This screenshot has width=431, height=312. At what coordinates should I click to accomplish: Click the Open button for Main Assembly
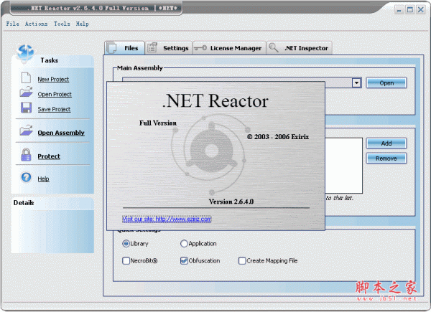(x=386, y=83)
